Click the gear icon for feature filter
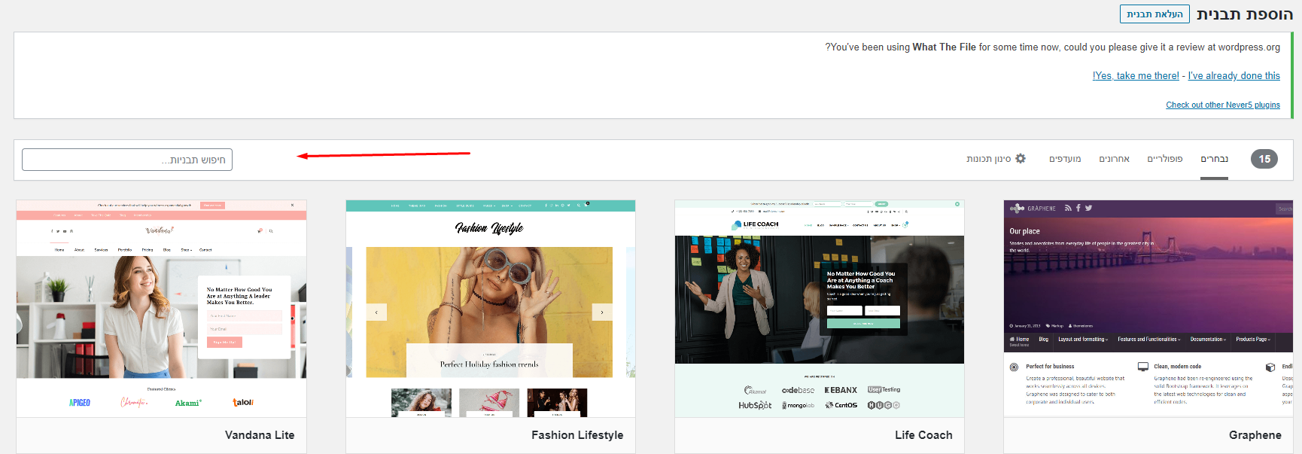Screen dimensions: 1302x454 tap(1021, 159)
